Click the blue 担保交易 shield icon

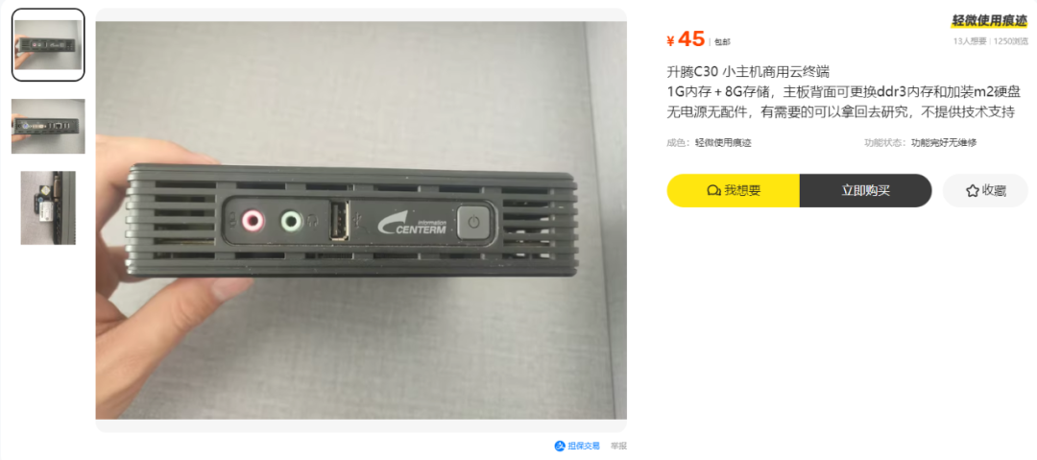point(560,447)
